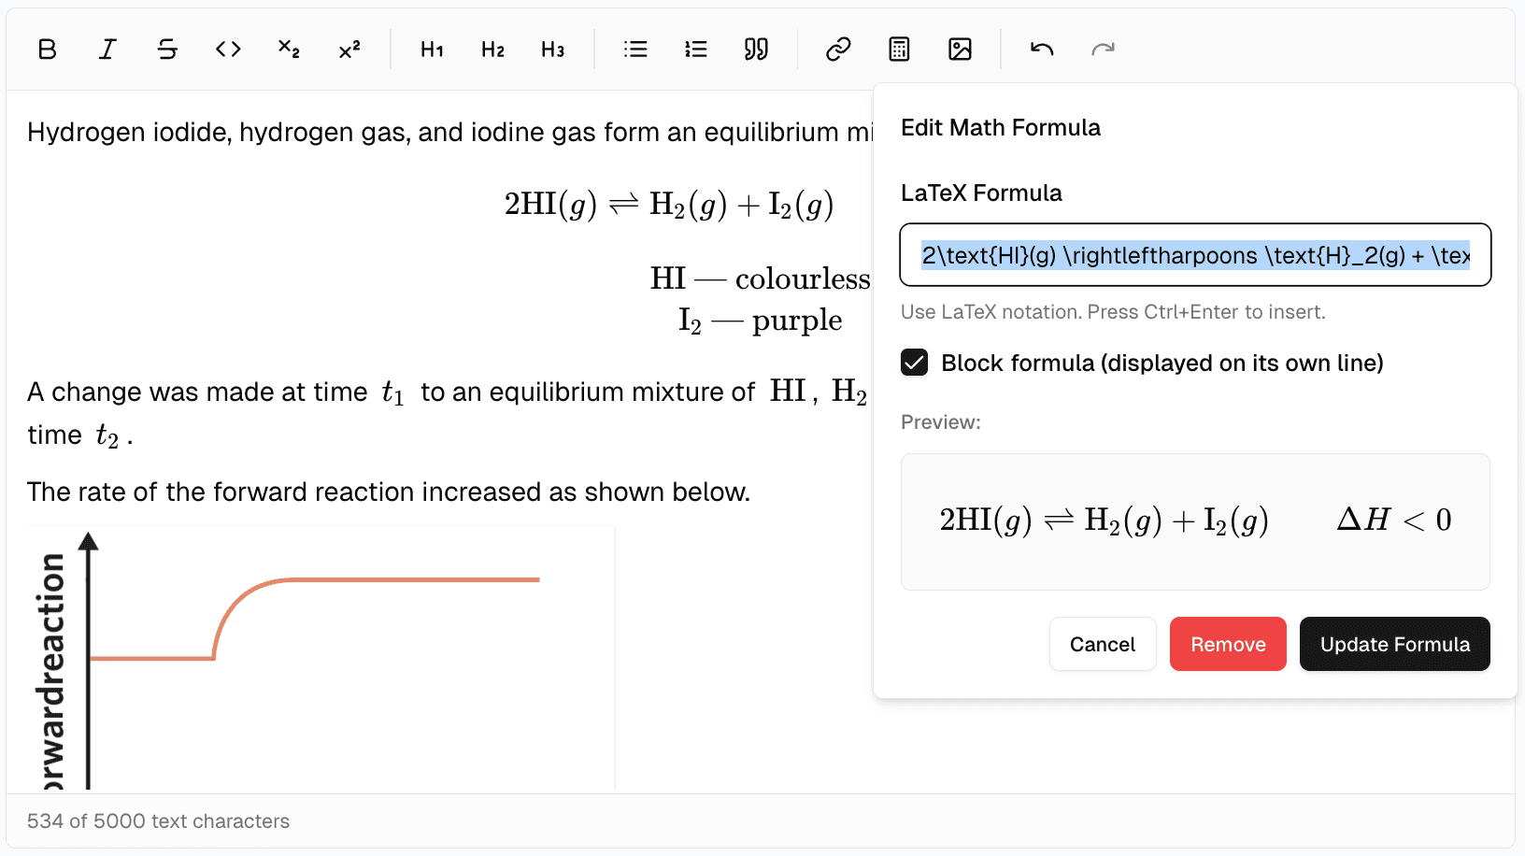This screenshot has height=856, width=1525.
Task: Insert an image
Action: point(959,49)
